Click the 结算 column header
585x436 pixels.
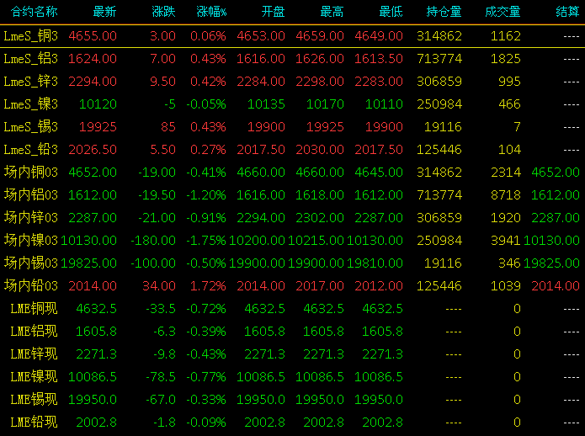(x=567, y=12)
